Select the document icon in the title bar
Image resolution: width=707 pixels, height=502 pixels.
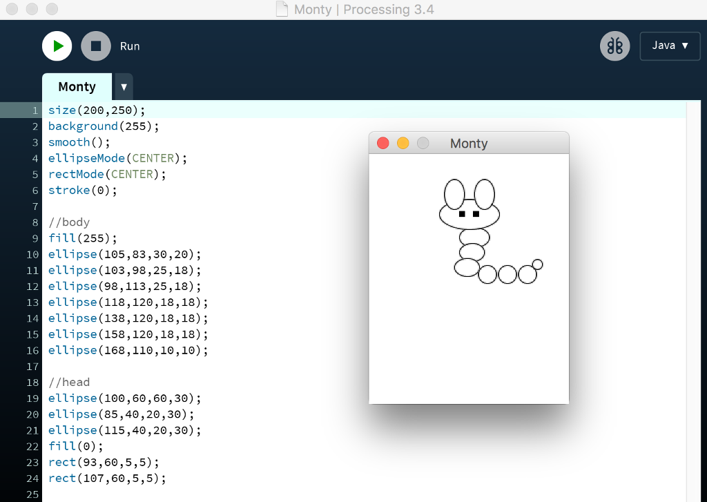point(280,9)
